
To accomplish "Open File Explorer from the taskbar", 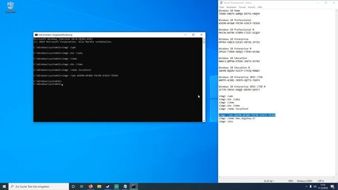I will coord(99,186).
